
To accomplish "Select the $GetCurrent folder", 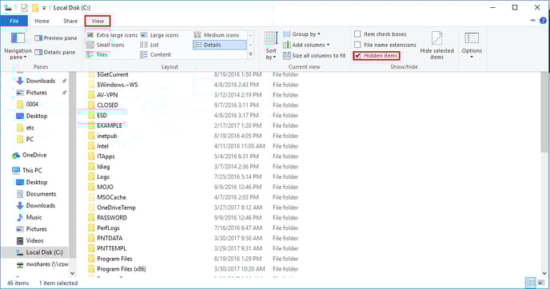I will tap(113, 74).
